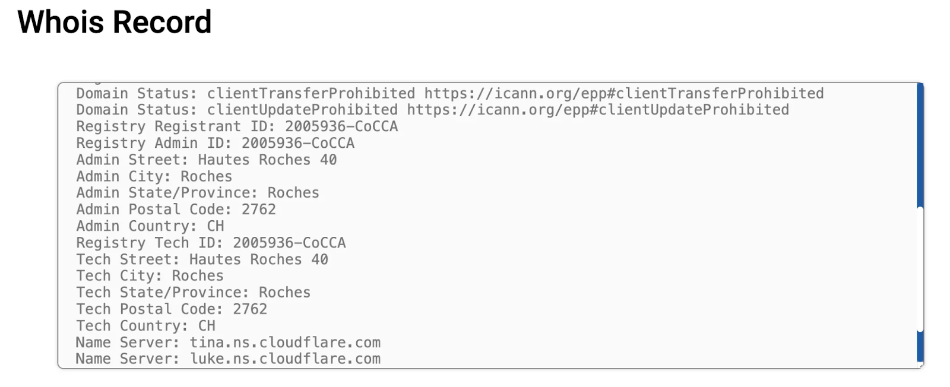This screenshot has height=387, width=950.
Task: Click the luke.ns.cloudflare.com name server
Action: coord(285,359)
